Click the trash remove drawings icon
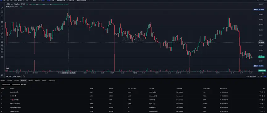This screenshot has width=267, height=113. click(x=2, y=57)
